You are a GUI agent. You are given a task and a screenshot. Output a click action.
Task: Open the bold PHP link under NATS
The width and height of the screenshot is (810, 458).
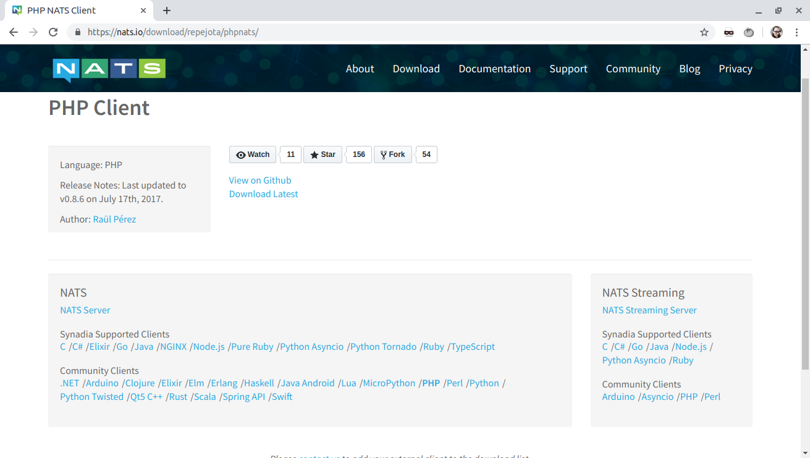(x=431, y=383)
